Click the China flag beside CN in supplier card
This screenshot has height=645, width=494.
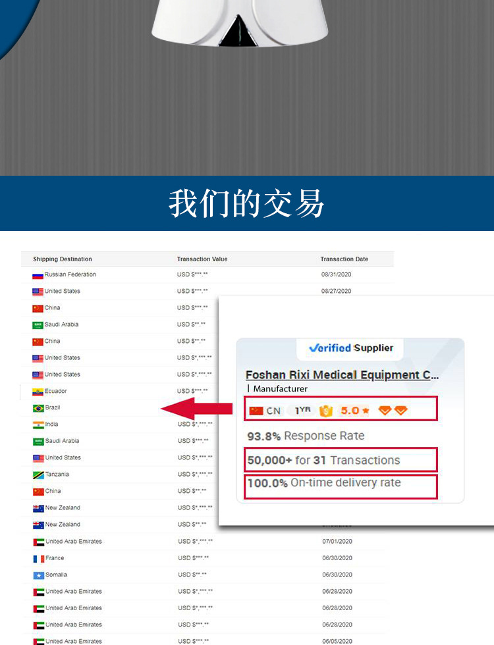coord(256,411)
